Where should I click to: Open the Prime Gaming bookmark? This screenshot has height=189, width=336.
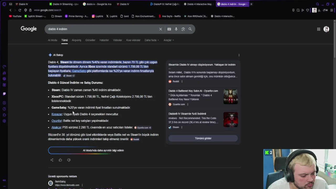(76, 16)
